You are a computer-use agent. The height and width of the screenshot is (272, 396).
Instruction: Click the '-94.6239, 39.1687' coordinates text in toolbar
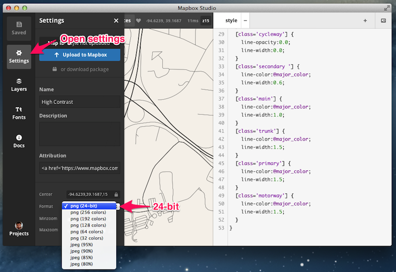tap(163, 20)
